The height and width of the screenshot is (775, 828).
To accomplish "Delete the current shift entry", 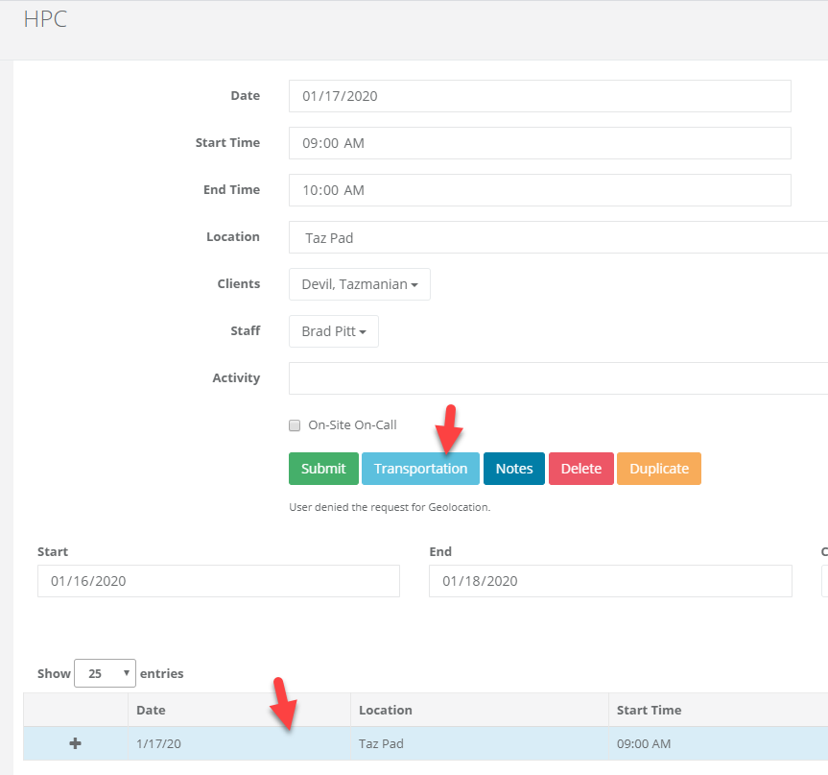I will (x=580, y=469).
